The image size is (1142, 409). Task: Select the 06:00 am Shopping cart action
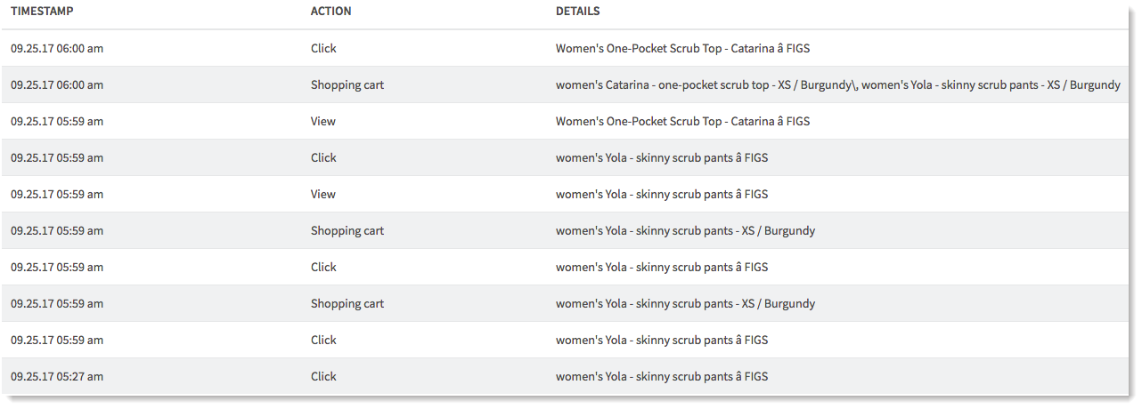347,85
